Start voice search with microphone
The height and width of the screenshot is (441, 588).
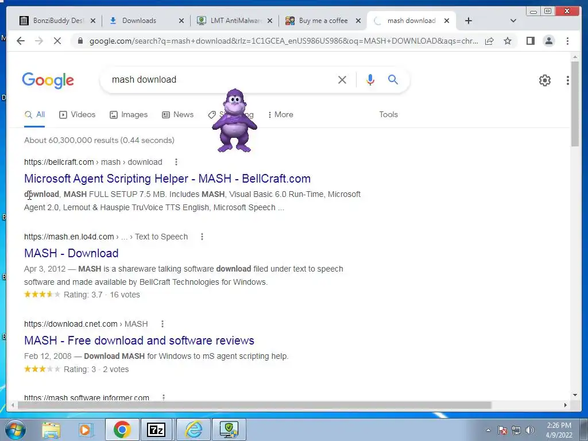click(370, 79)
